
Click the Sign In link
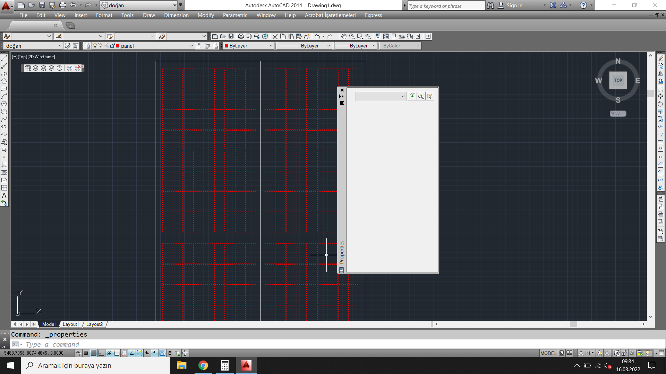pyautogui.click(x=514, y=6)
